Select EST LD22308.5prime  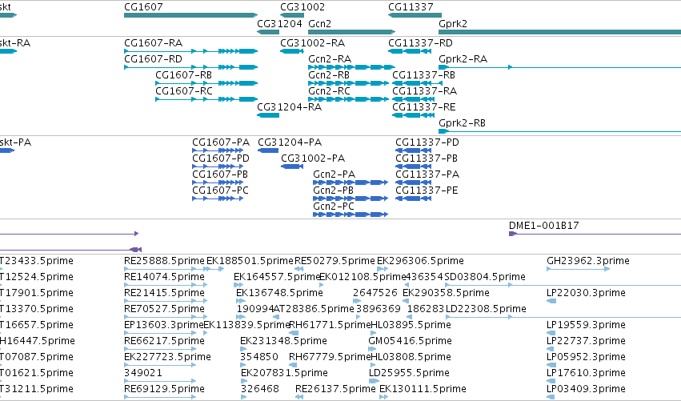coord(563,317)
